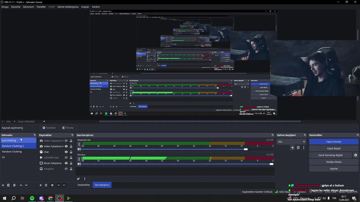
Task: Undock the Ses Karıştırıcı panel
Action: click(x=273, y=135)
